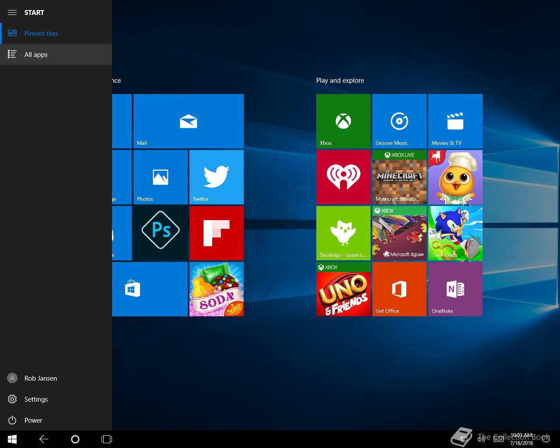The image size is (560, 448).
Task: Open the Windows Store tile
Action: (150, 289)
